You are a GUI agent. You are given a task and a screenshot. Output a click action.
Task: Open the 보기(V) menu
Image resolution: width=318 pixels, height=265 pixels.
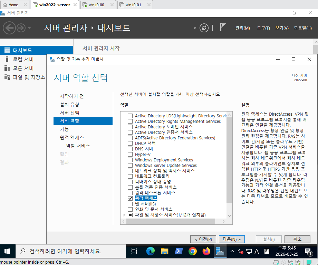click(282, 28)
